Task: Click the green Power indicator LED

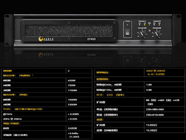Action: click(127, 25)
